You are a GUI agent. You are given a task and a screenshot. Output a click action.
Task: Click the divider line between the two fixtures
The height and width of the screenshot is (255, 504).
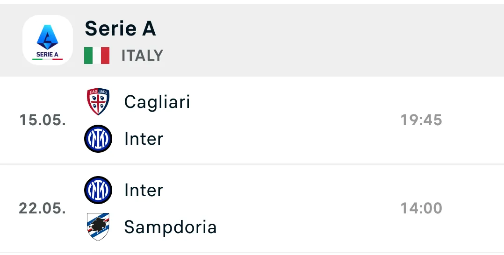[x=252, y=164]
